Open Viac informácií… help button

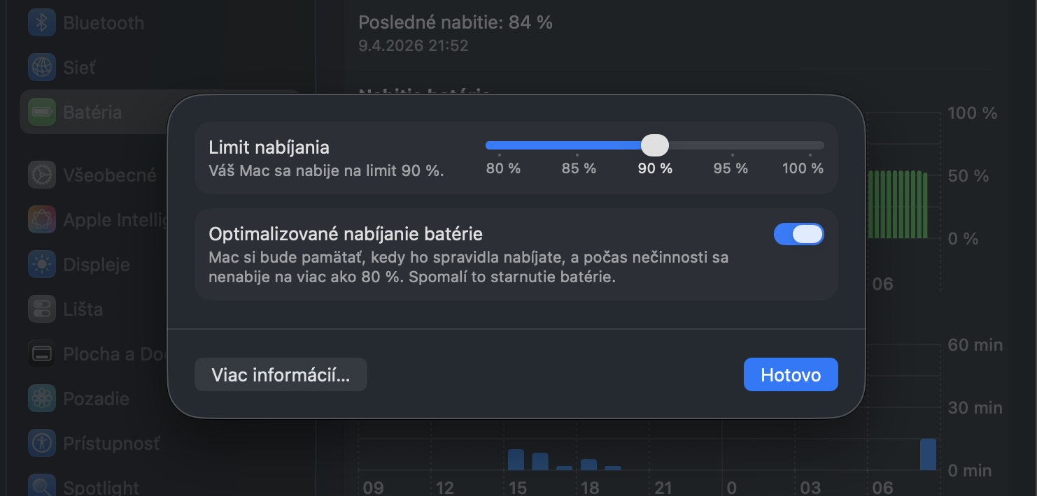(281, 375)
